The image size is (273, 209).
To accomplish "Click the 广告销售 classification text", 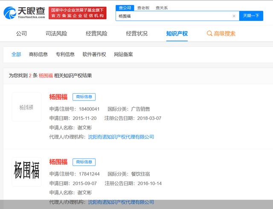I will pyautogui.click(x=140, y=109).
